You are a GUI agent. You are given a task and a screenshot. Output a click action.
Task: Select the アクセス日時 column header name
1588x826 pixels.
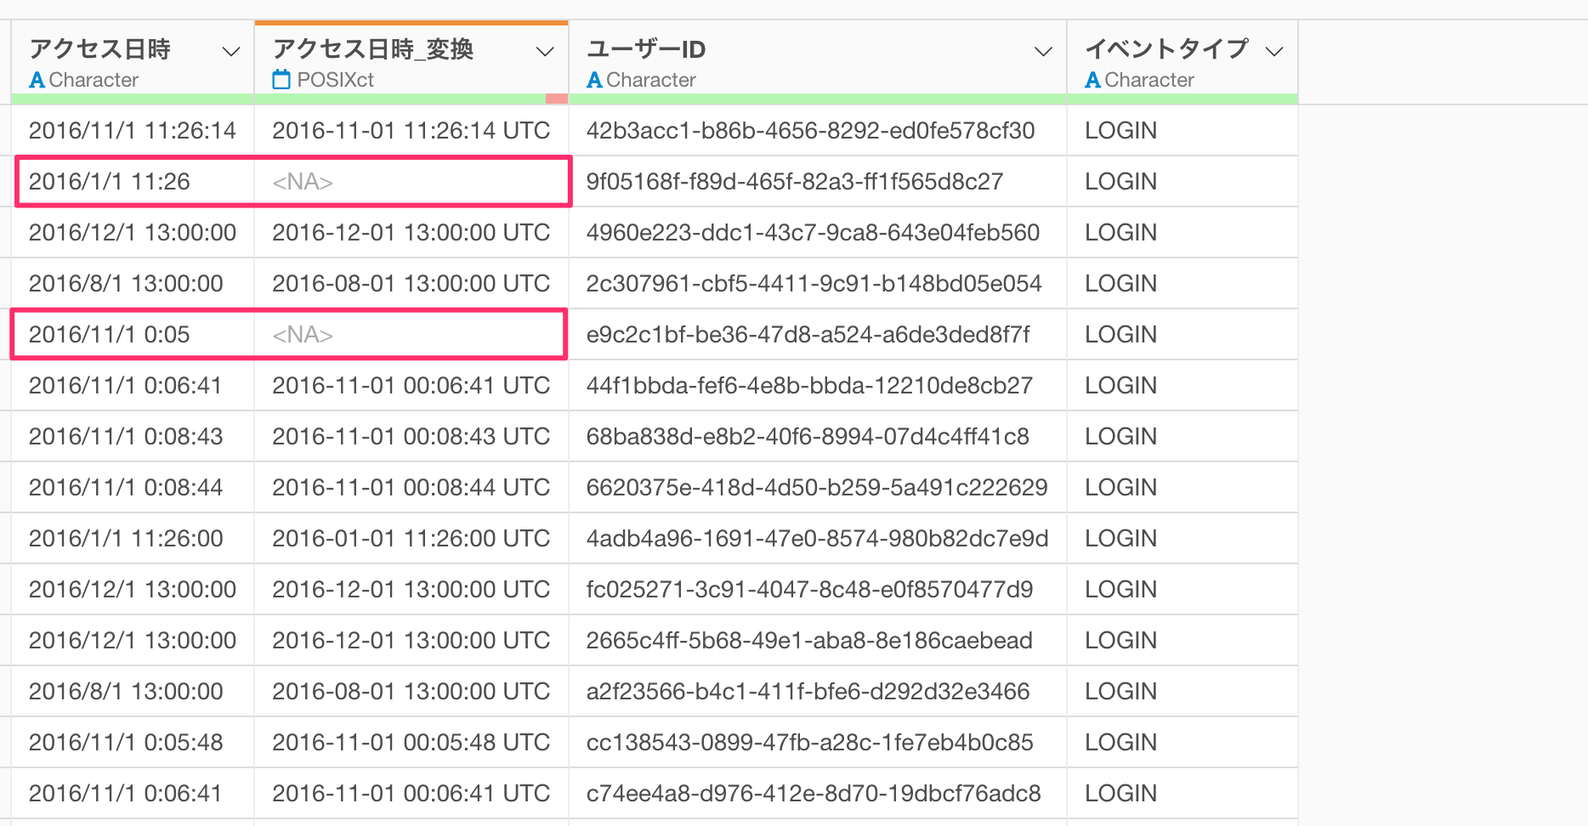tap(100, 49)
